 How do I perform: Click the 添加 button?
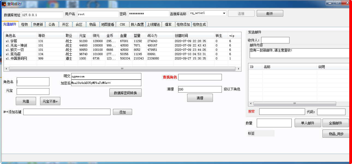123,112
